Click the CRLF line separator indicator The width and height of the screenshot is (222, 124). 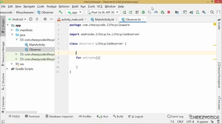pos(180,122)
